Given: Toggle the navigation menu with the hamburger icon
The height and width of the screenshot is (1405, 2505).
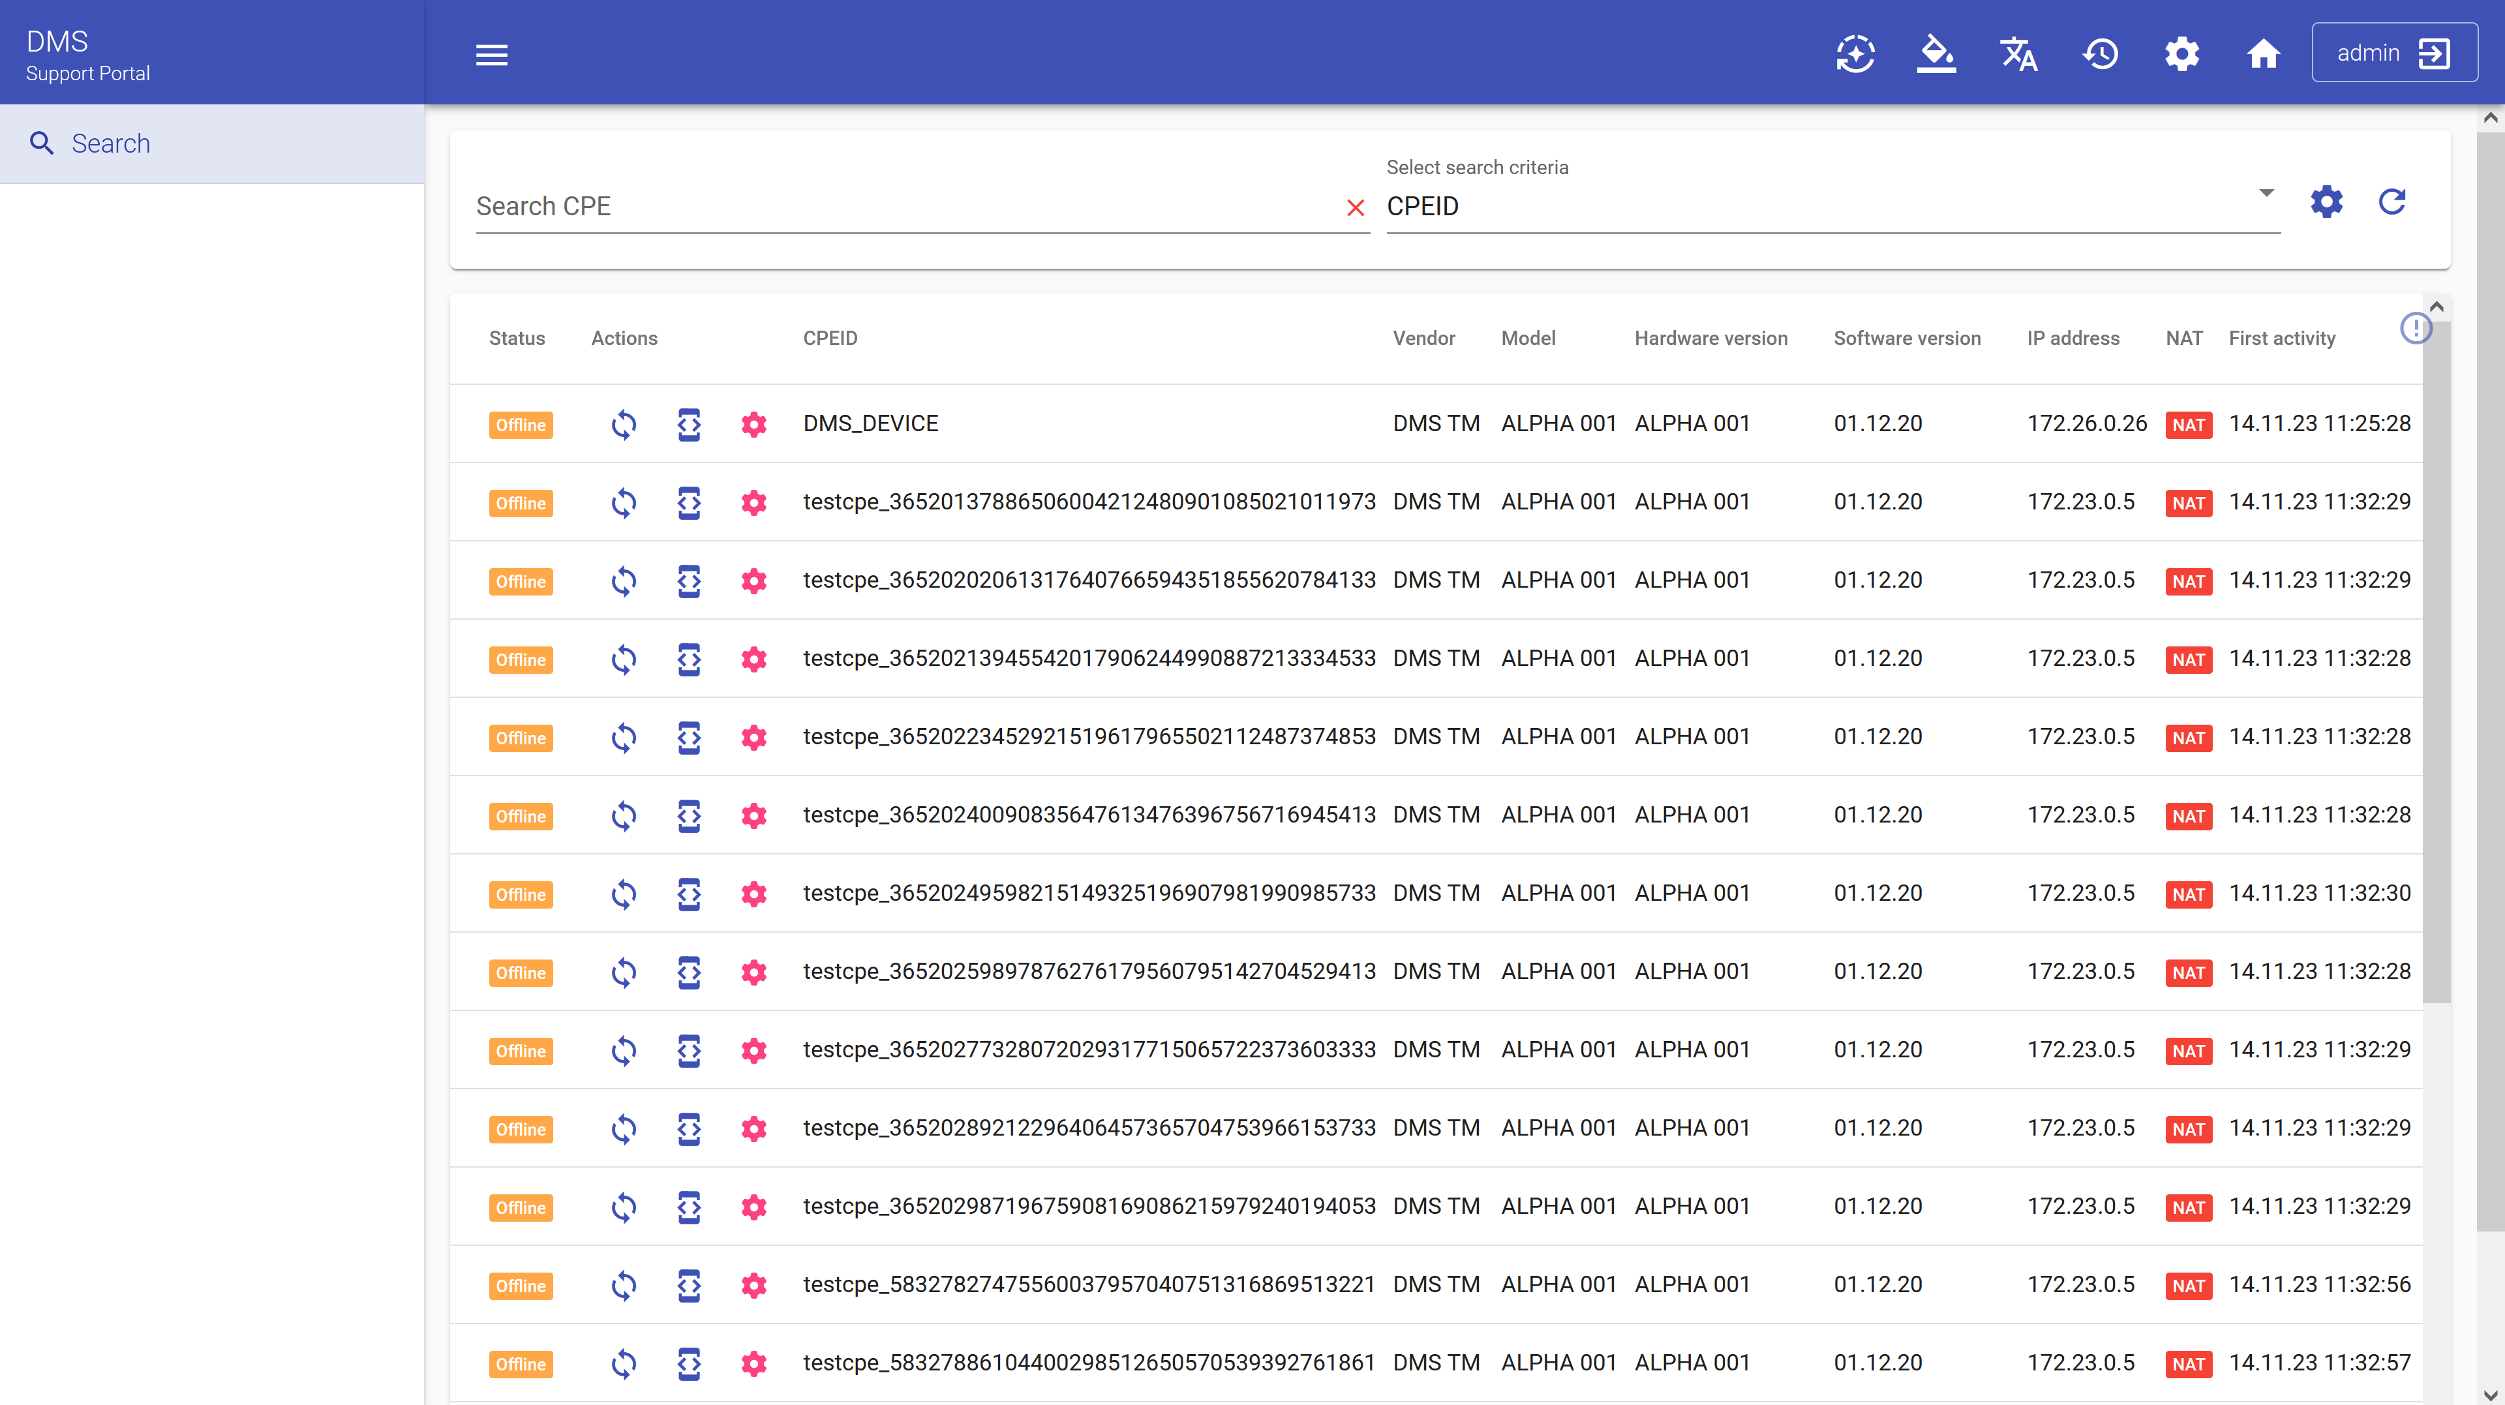Looking at the screenshot, I should click(491, 54).
